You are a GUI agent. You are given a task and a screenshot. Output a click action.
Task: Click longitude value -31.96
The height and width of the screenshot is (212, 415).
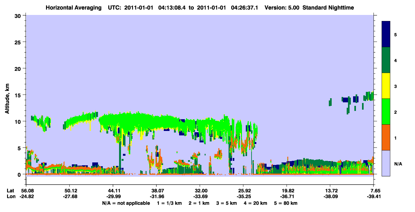(156, 196)
